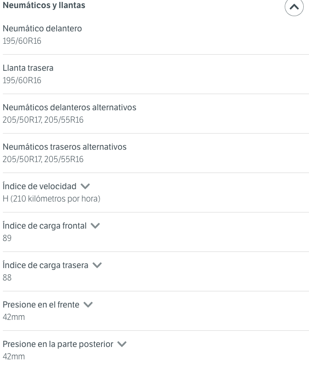
Task: Expand the Índice de carga frontal chevron
Action: tap(95, 226)
